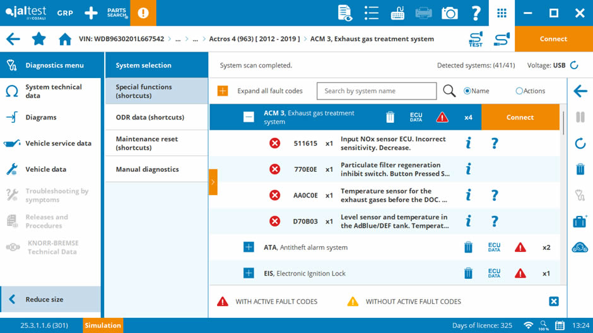This screenshot has height=333, width=593.
Task: Open ECU DATA for ACM 3
Action: coord(416,117)
